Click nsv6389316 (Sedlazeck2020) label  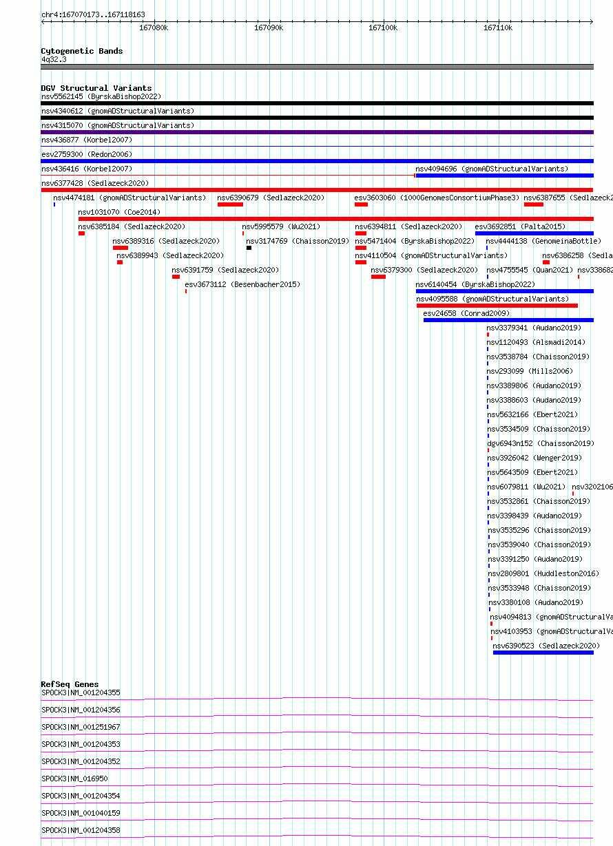pyautogui.click(x=166, y=241)
